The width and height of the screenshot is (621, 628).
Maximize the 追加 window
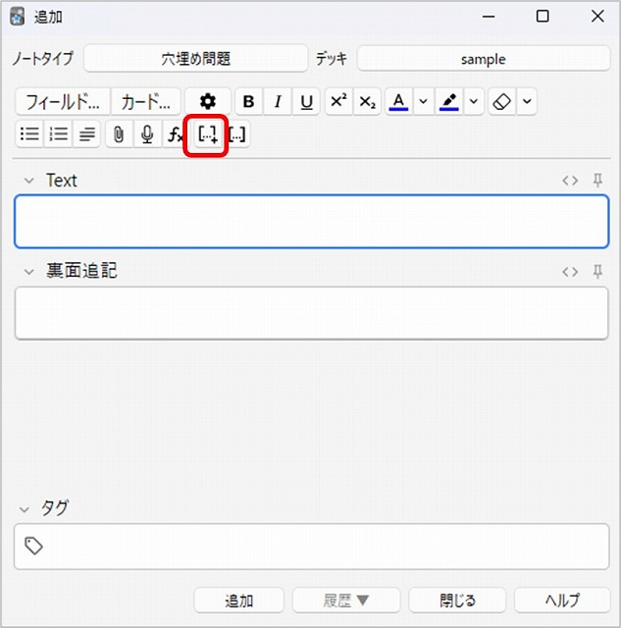tap(543, 17)
